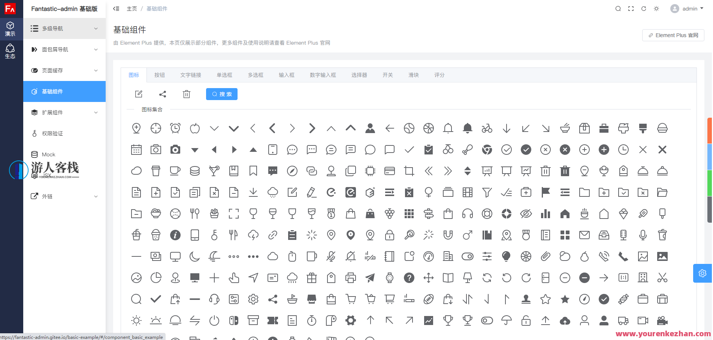Toggle the theme brightness icon
Viewport: 713px width, 340px height.
pos(656,8)
